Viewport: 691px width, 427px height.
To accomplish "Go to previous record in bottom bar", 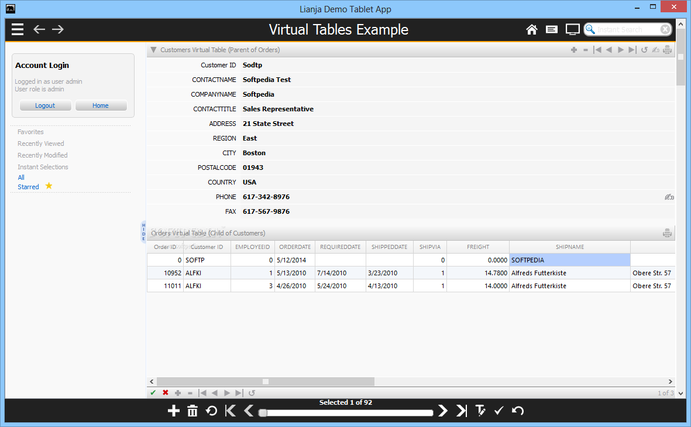I will click(249, 411).
